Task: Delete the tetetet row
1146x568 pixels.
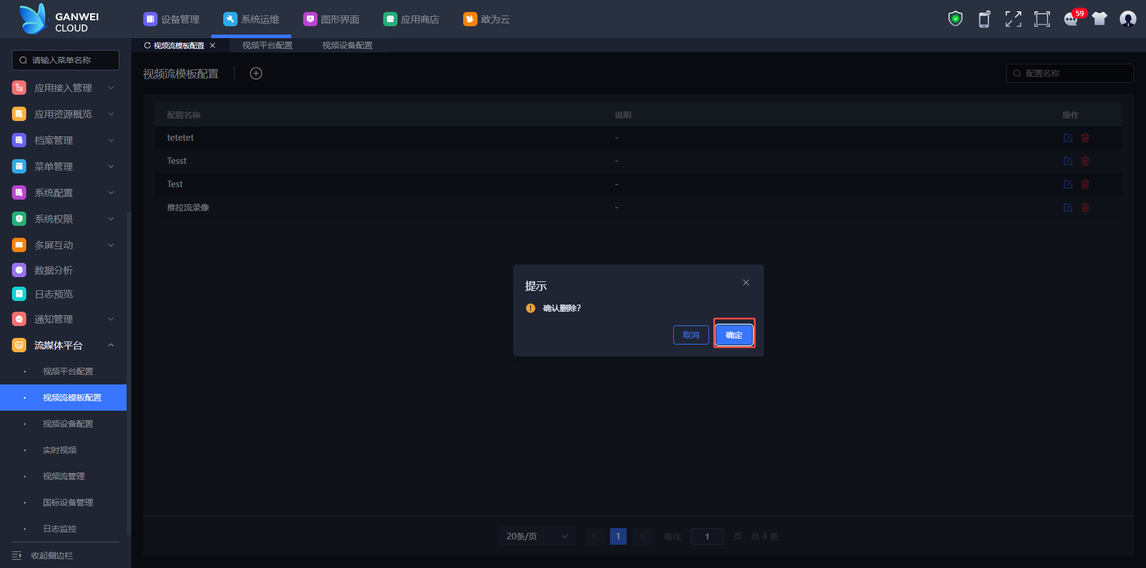Action: 1085,138
